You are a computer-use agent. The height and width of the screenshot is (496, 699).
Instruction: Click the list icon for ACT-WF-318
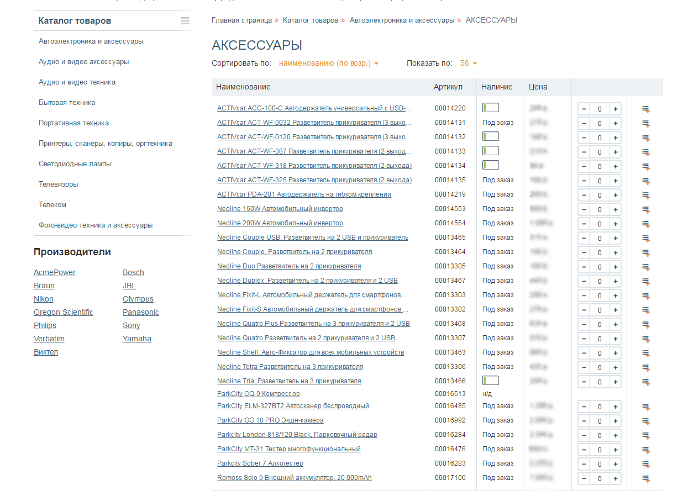pos(646,167)
